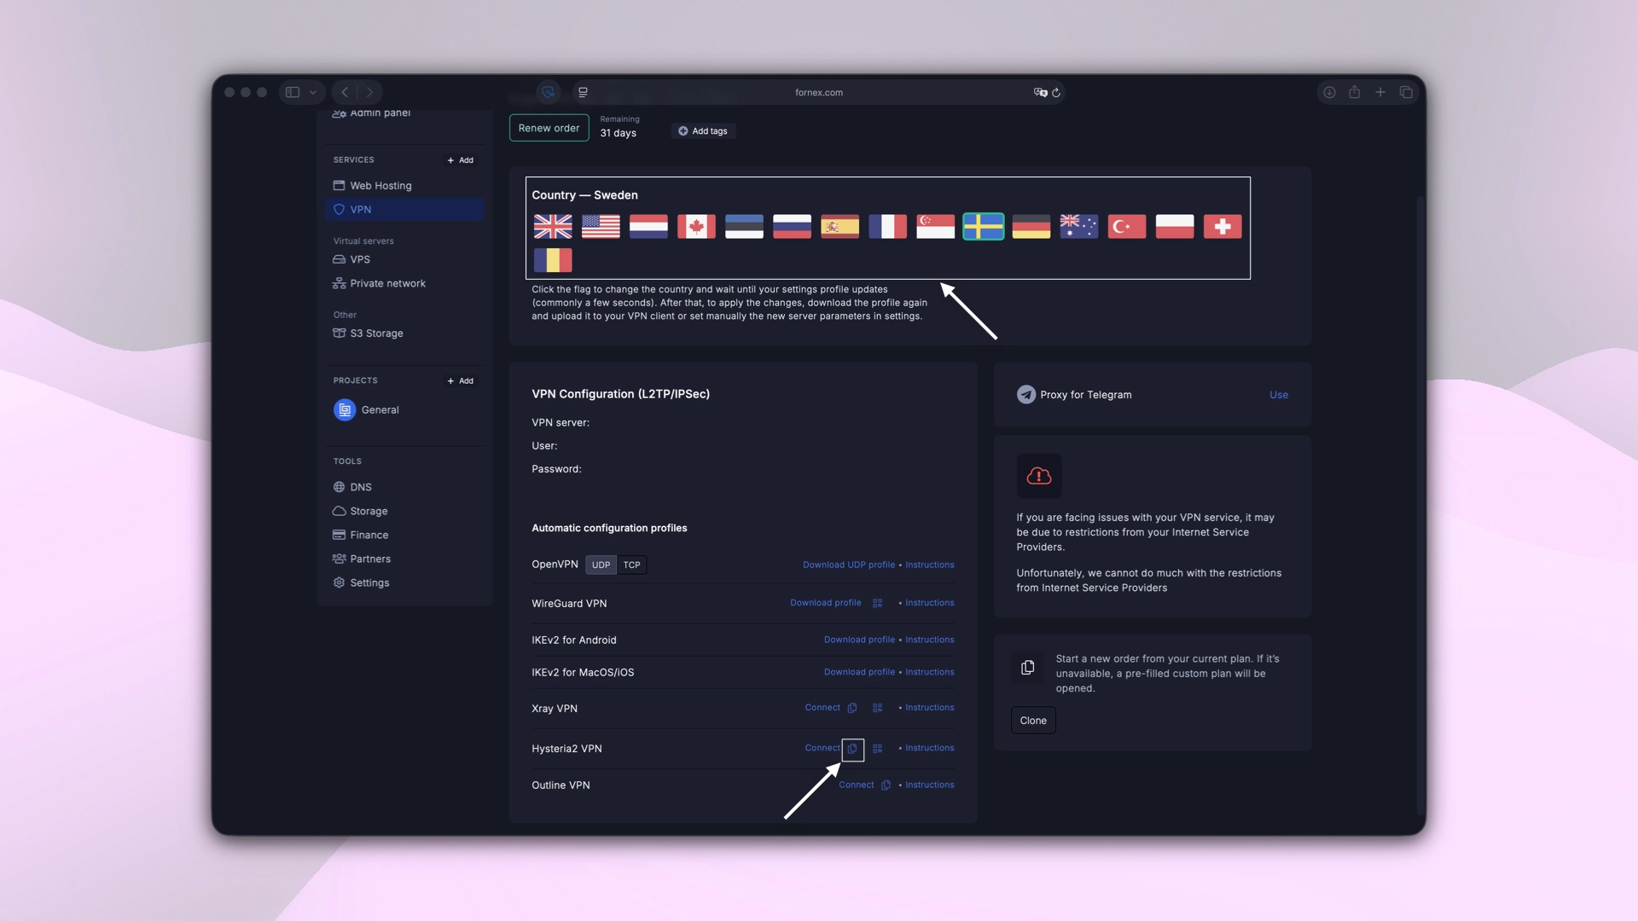Reload the page with the address bar icon

1056,92
